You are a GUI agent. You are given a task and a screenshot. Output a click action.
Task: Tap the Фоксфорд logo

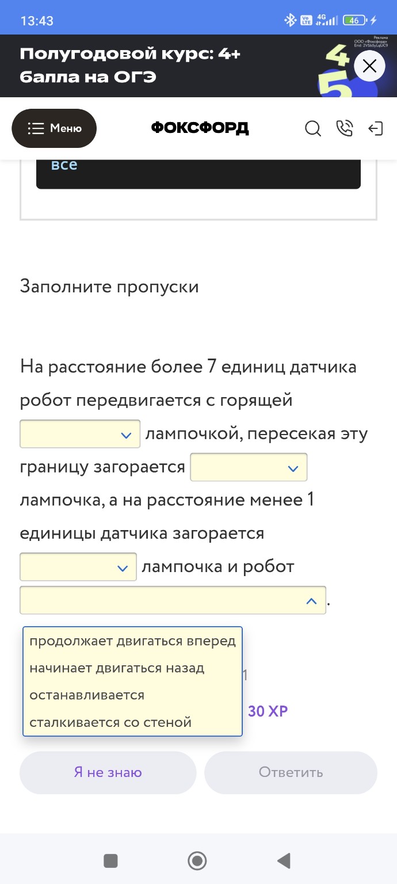tap(199, 128)
